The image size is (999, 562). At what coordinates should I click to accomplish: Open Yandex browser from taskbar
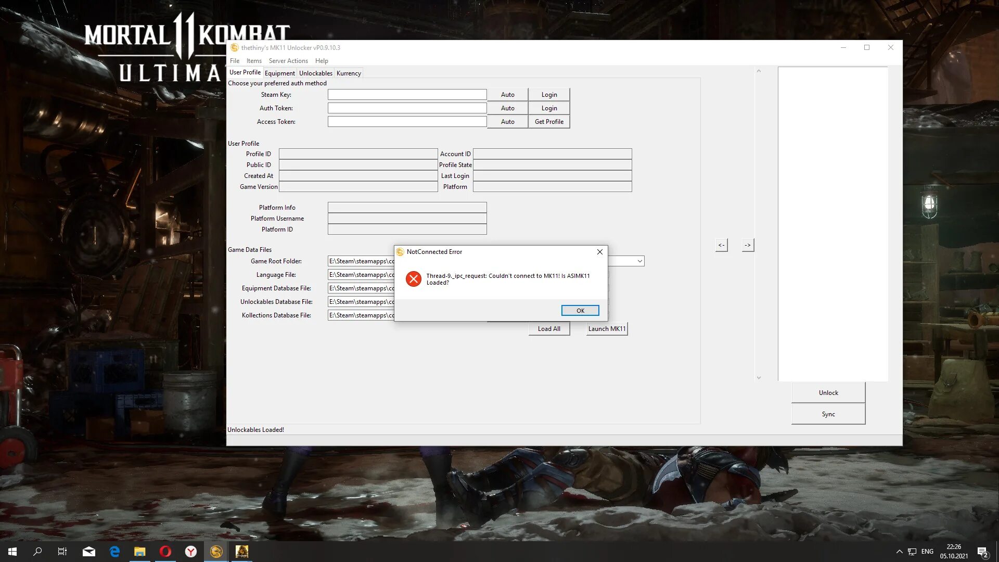[191, 552]
